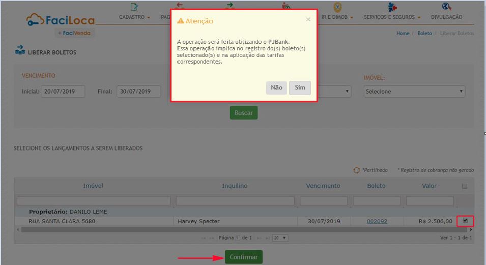Open the rows-per-page 20 dropdown

click(279, 238)
